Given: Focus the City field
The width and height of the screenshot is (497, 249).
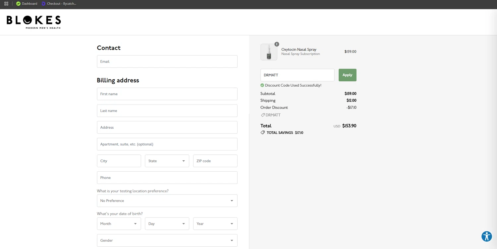Looking at the screenshot, I should click(119, 161).
